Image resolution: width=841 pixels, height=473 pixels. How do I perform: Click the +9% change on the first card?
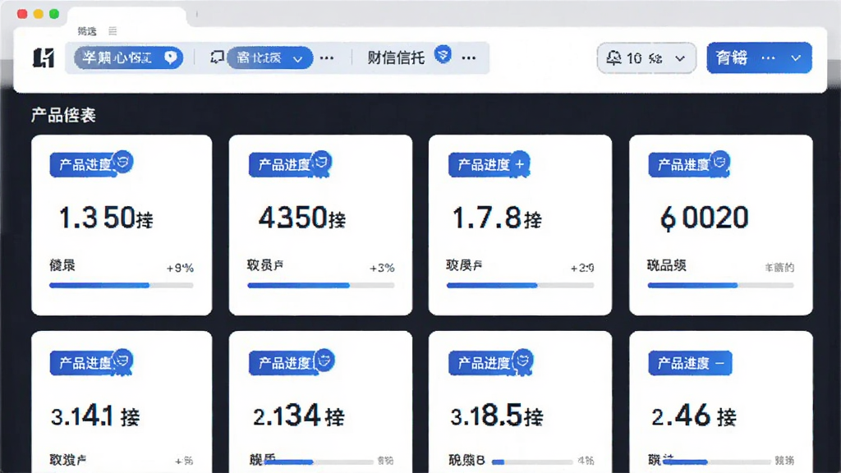(180, 269)
